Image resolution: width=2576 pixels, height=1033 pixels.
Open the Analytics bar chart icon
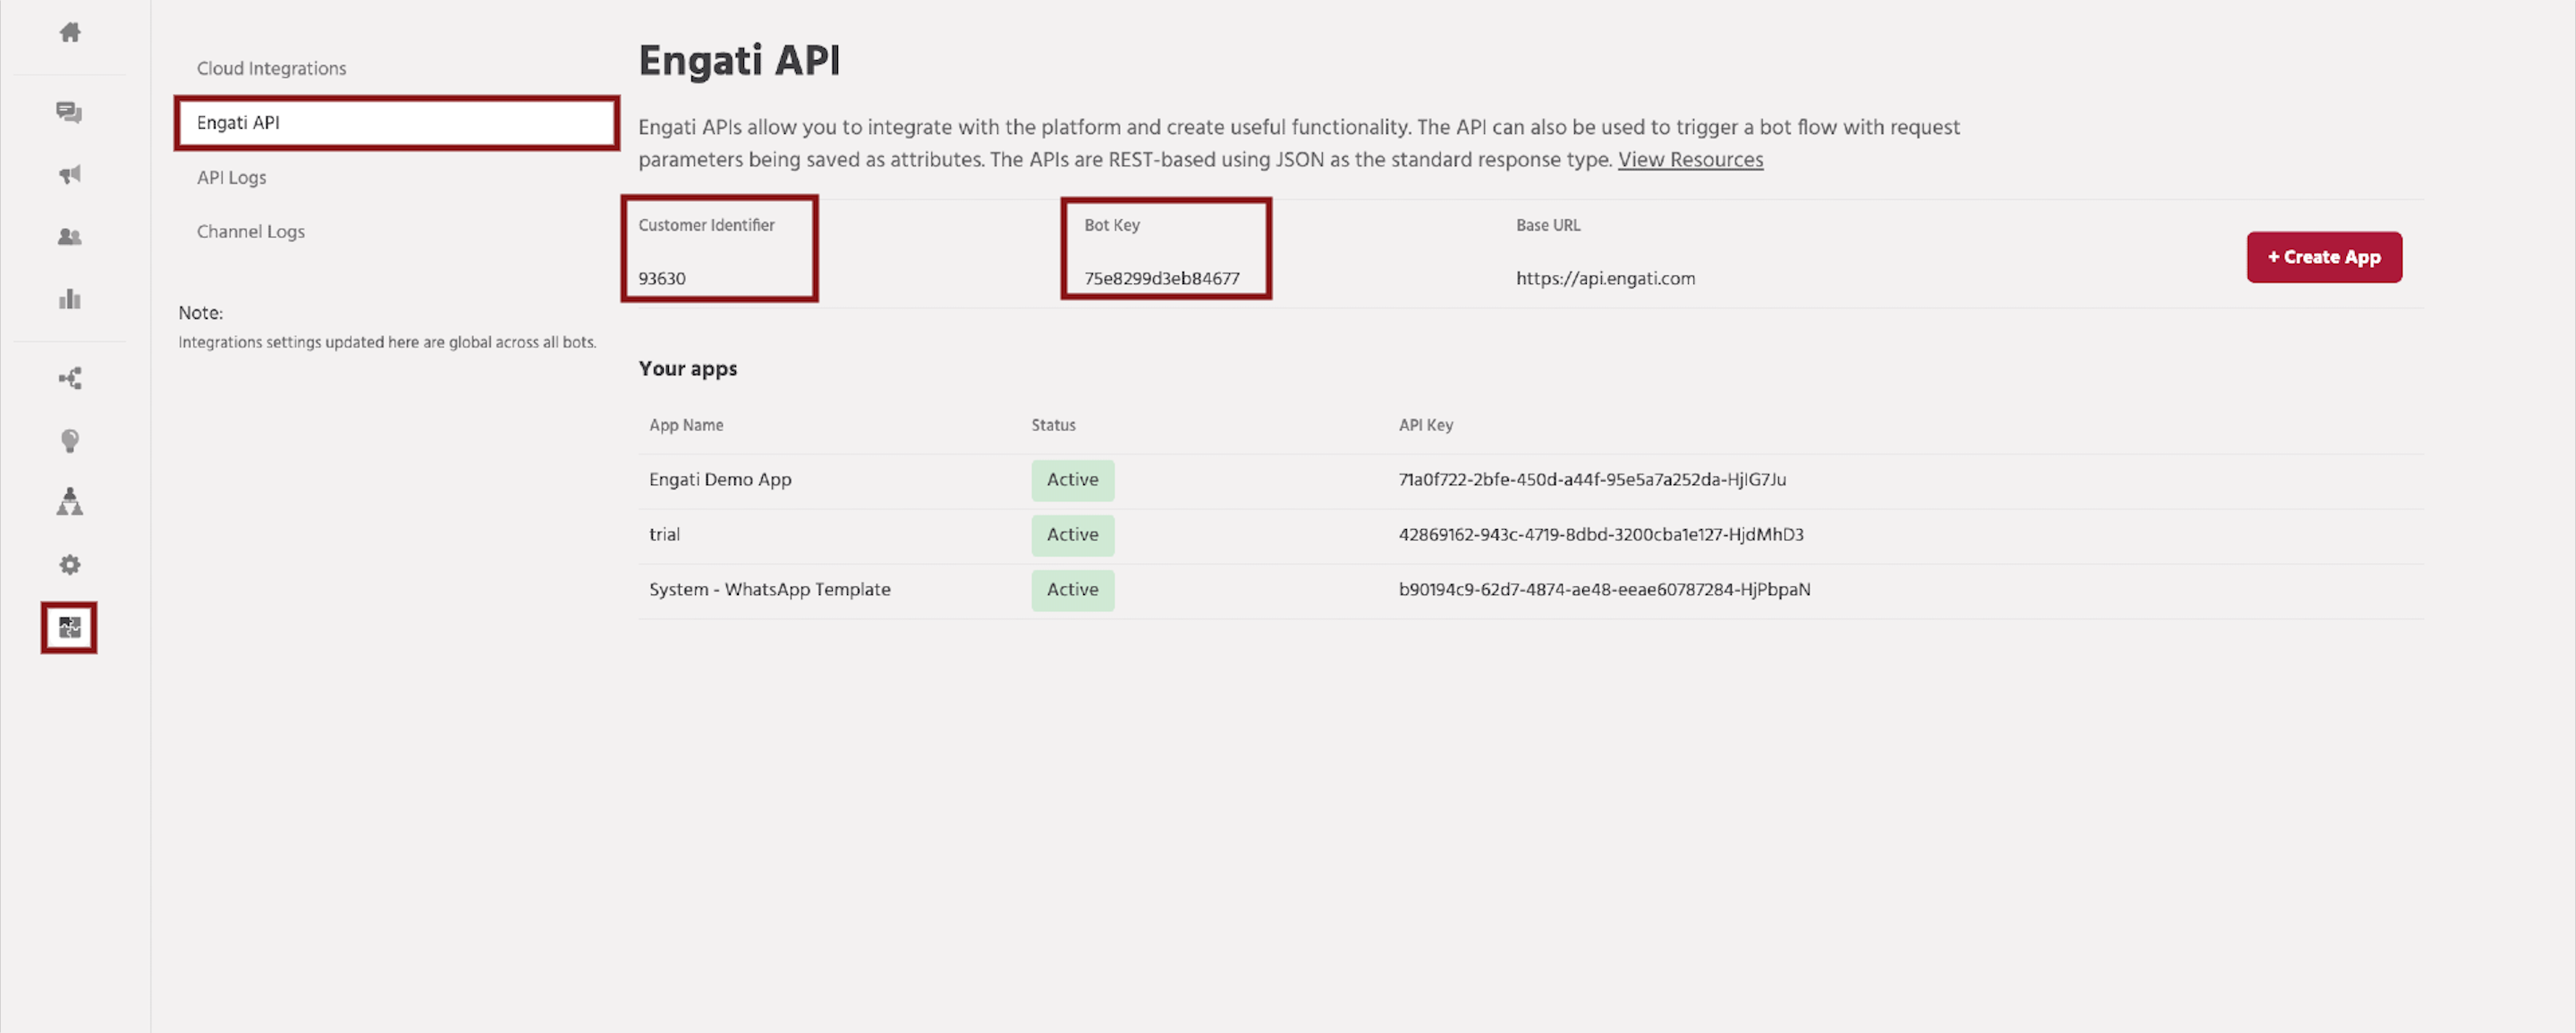69,298
